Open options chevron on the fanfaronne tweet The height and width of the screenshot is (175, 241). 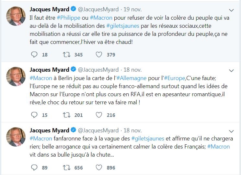tap(231, 131)
